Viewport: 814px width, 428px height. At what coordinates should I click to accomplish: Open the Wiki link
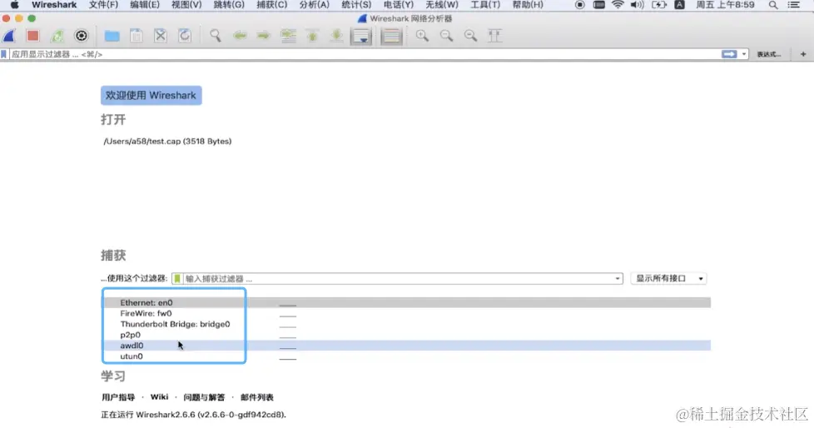pos(159,397)
